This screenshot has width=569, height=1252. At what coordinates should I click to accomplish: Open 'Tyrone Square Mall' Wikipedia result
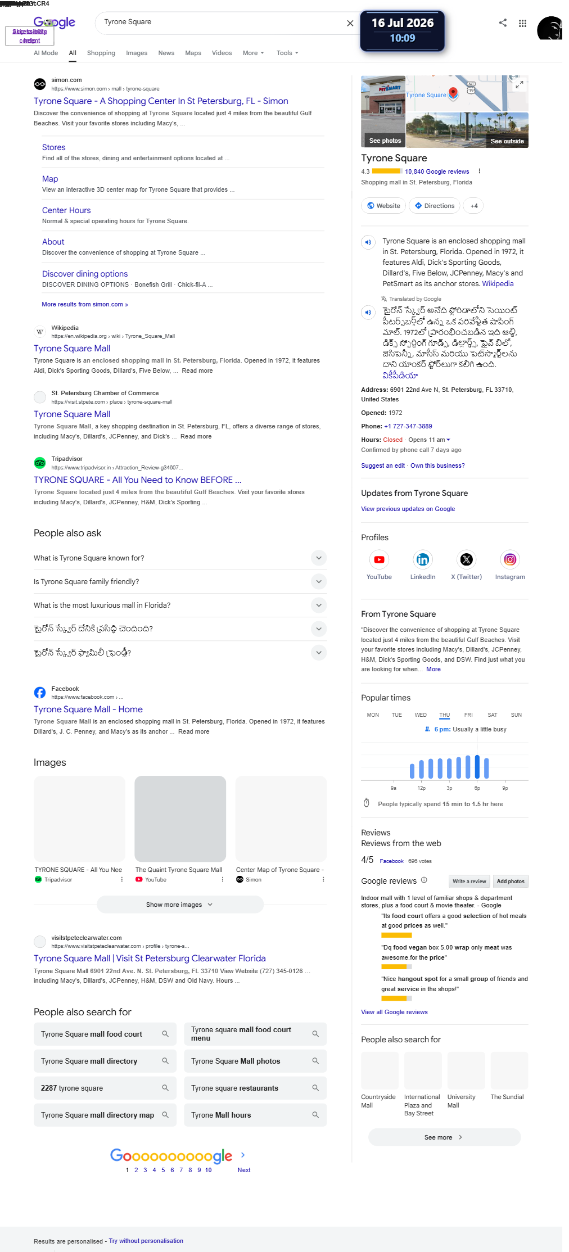tap(72, 349)
